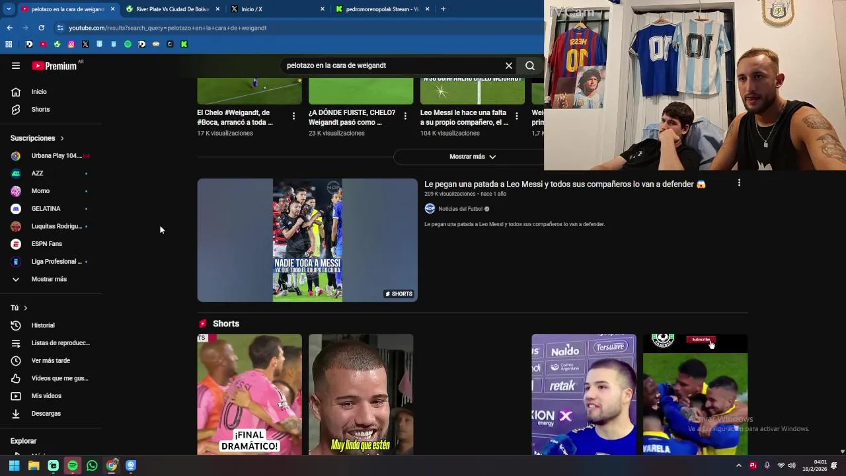Image resolution: width=846 pixels, height=476 pixels.
Task: Expand the Tú section arrow
Action: 26,308
